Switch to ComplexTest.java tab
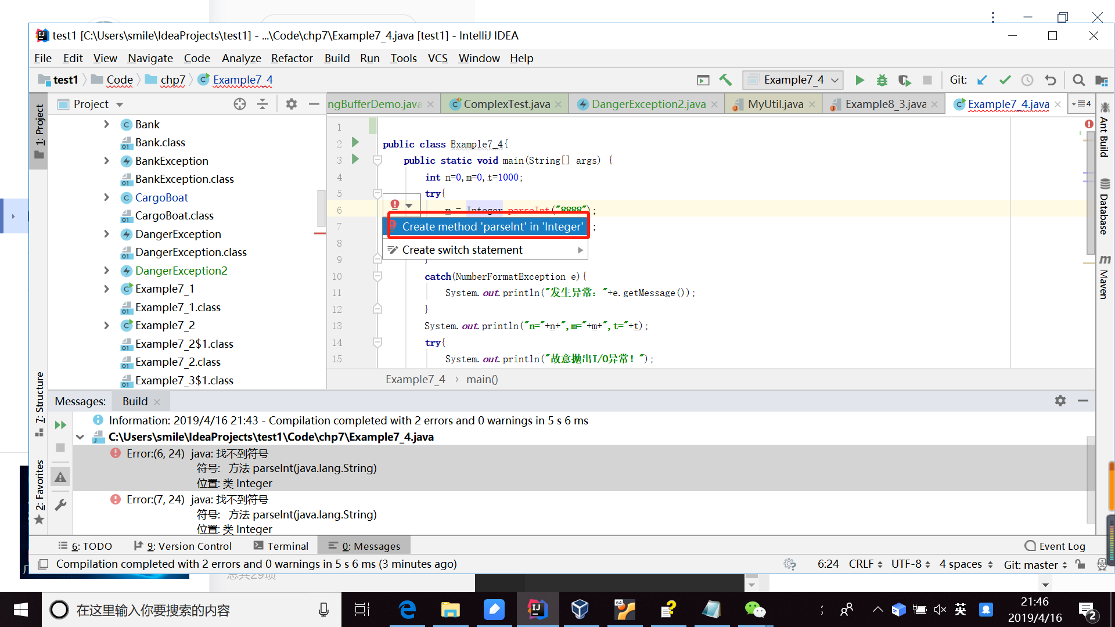Screen dimensions: 1115x627 click(x=506, y=104)
